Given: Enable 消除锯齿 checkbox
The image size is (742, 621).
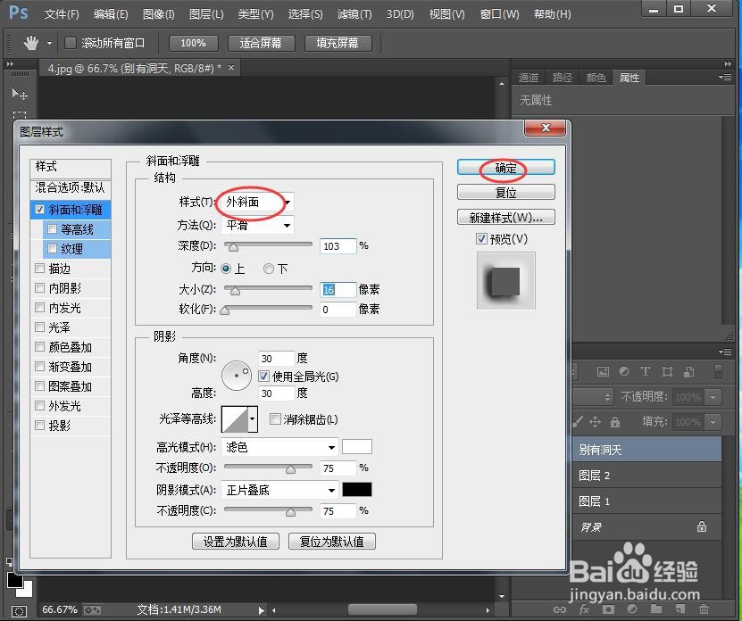Looking at the screenshot, I should pos(275,419).
